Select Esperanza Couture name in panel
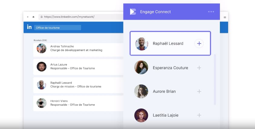 pyautogui.click(x=170, y=68)
